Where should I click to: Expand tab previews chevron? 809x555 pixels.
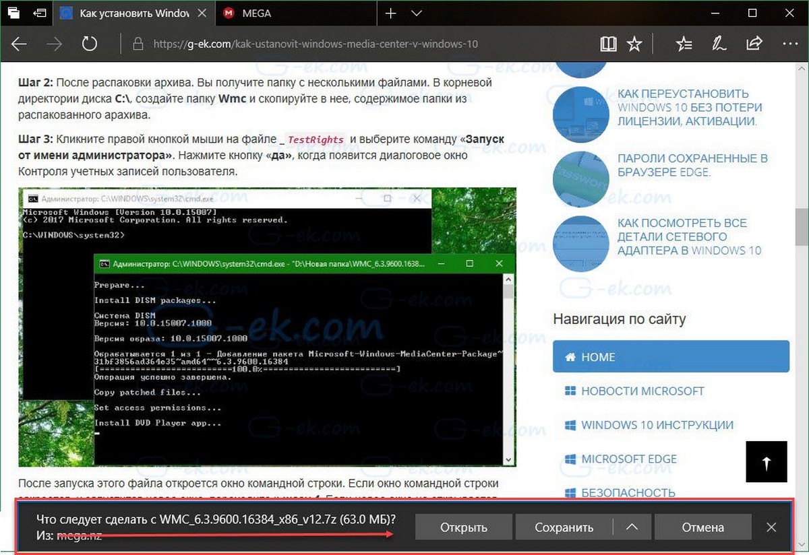pos(416,13)
